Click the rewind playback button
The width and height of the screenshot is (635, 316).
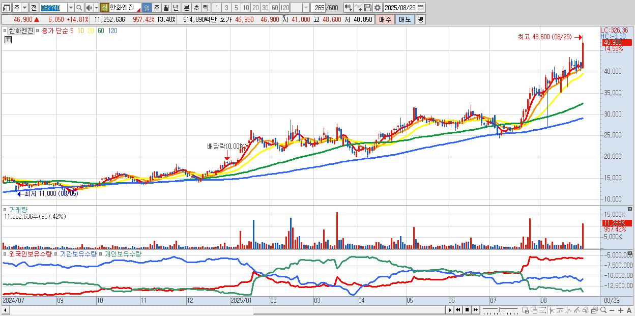pyautogui.click(x=458, y=310)
